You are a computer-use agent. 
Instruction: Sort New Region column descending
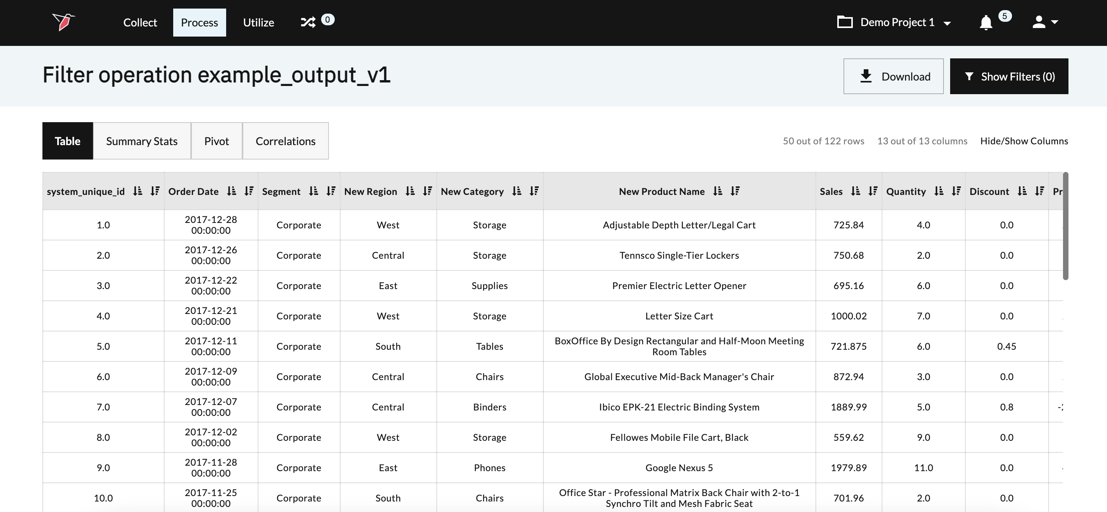(427, 191)
